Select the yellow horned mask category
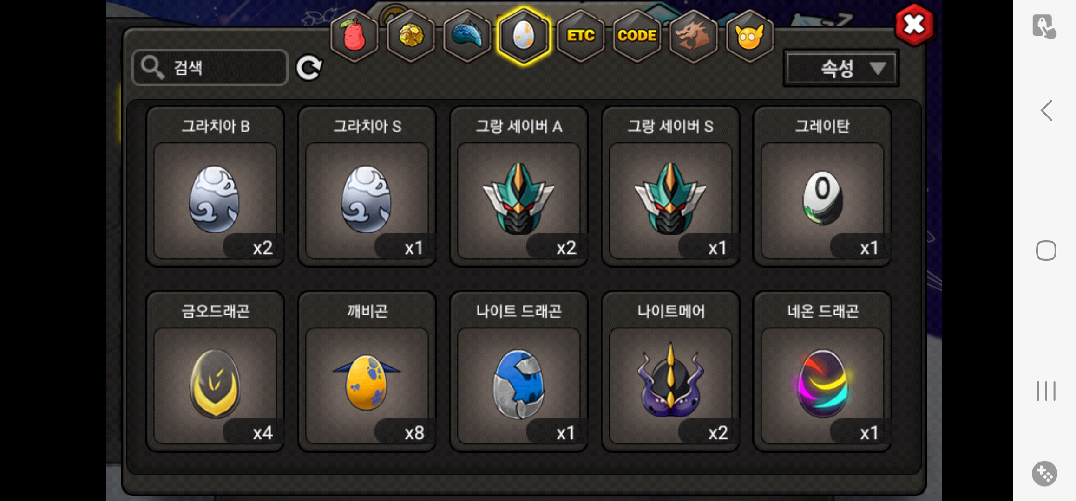This screenshot has height=501, width=1076. point(749,36)
